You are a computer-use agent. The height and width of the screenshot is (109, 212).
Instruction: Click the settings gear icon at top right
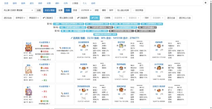point(206,3)
